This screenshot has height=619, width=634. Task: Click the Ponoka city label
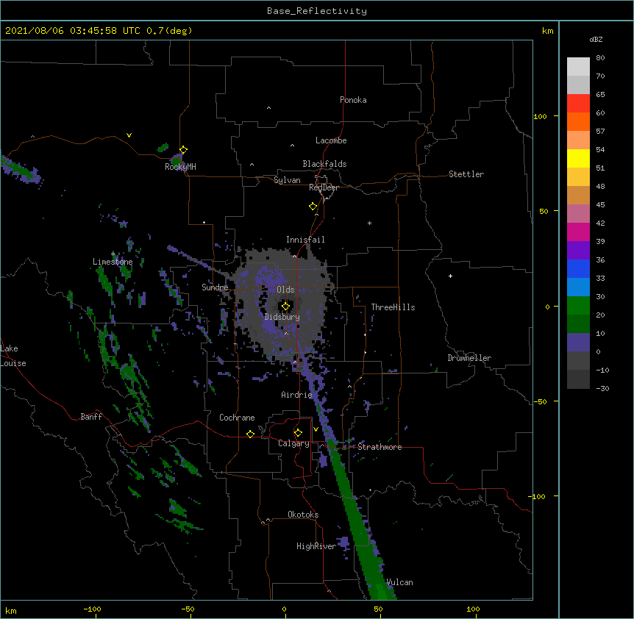tap(353, 100)
